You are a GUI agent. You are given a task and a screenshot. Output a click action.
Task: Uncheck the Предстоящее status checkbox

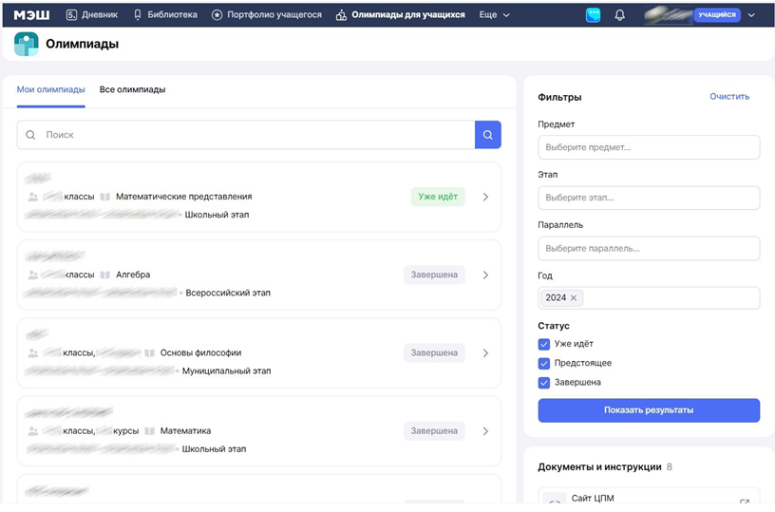(x=544, y=363)
